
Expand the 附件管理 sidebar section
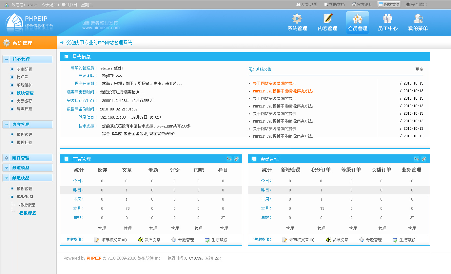[7, 158]
